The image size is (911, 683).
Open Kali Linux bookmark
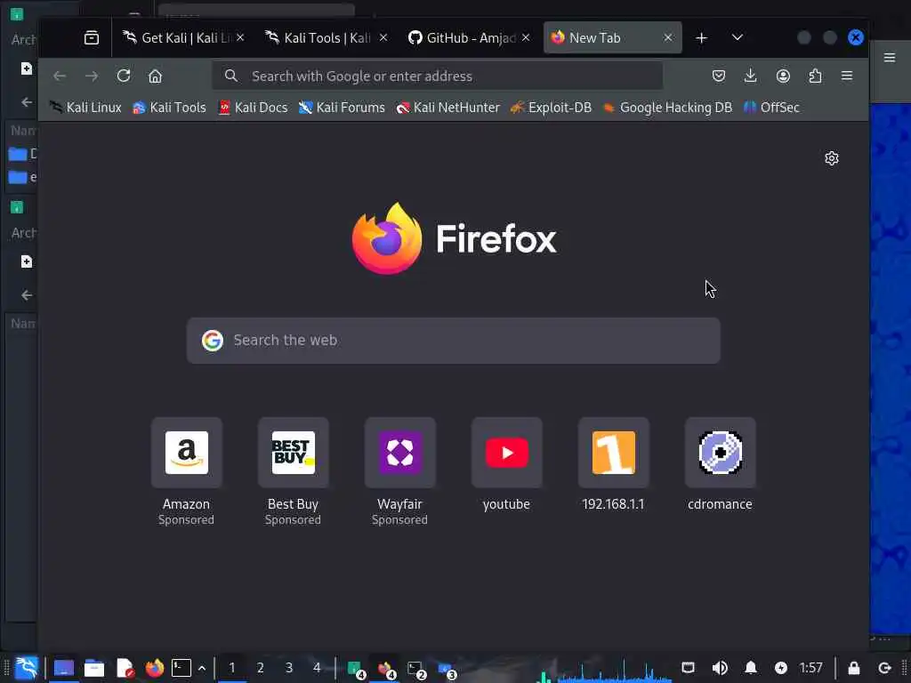click(85, 108)
